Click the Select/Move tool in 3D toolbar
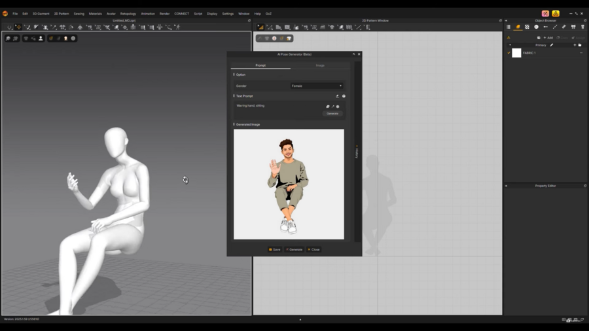This screenshot has height=331, width=589. pos(18,27)
